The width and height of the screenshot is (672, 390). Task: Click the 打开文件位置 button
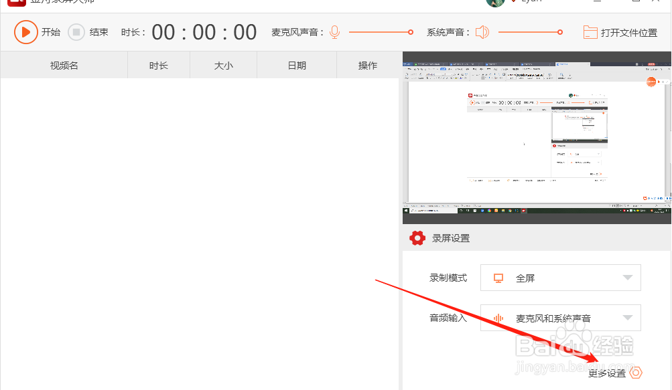point(620,31)
